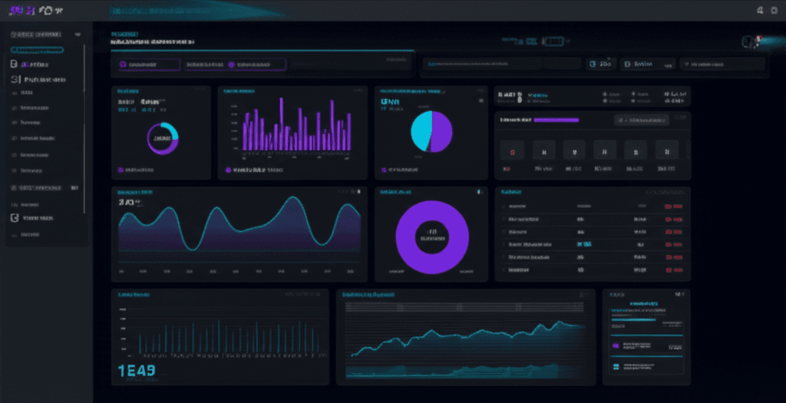The width and height of the screenshot is (786, 403).
Task: Toggle the purple legend marker under bar chart
Action: point(228,170)
